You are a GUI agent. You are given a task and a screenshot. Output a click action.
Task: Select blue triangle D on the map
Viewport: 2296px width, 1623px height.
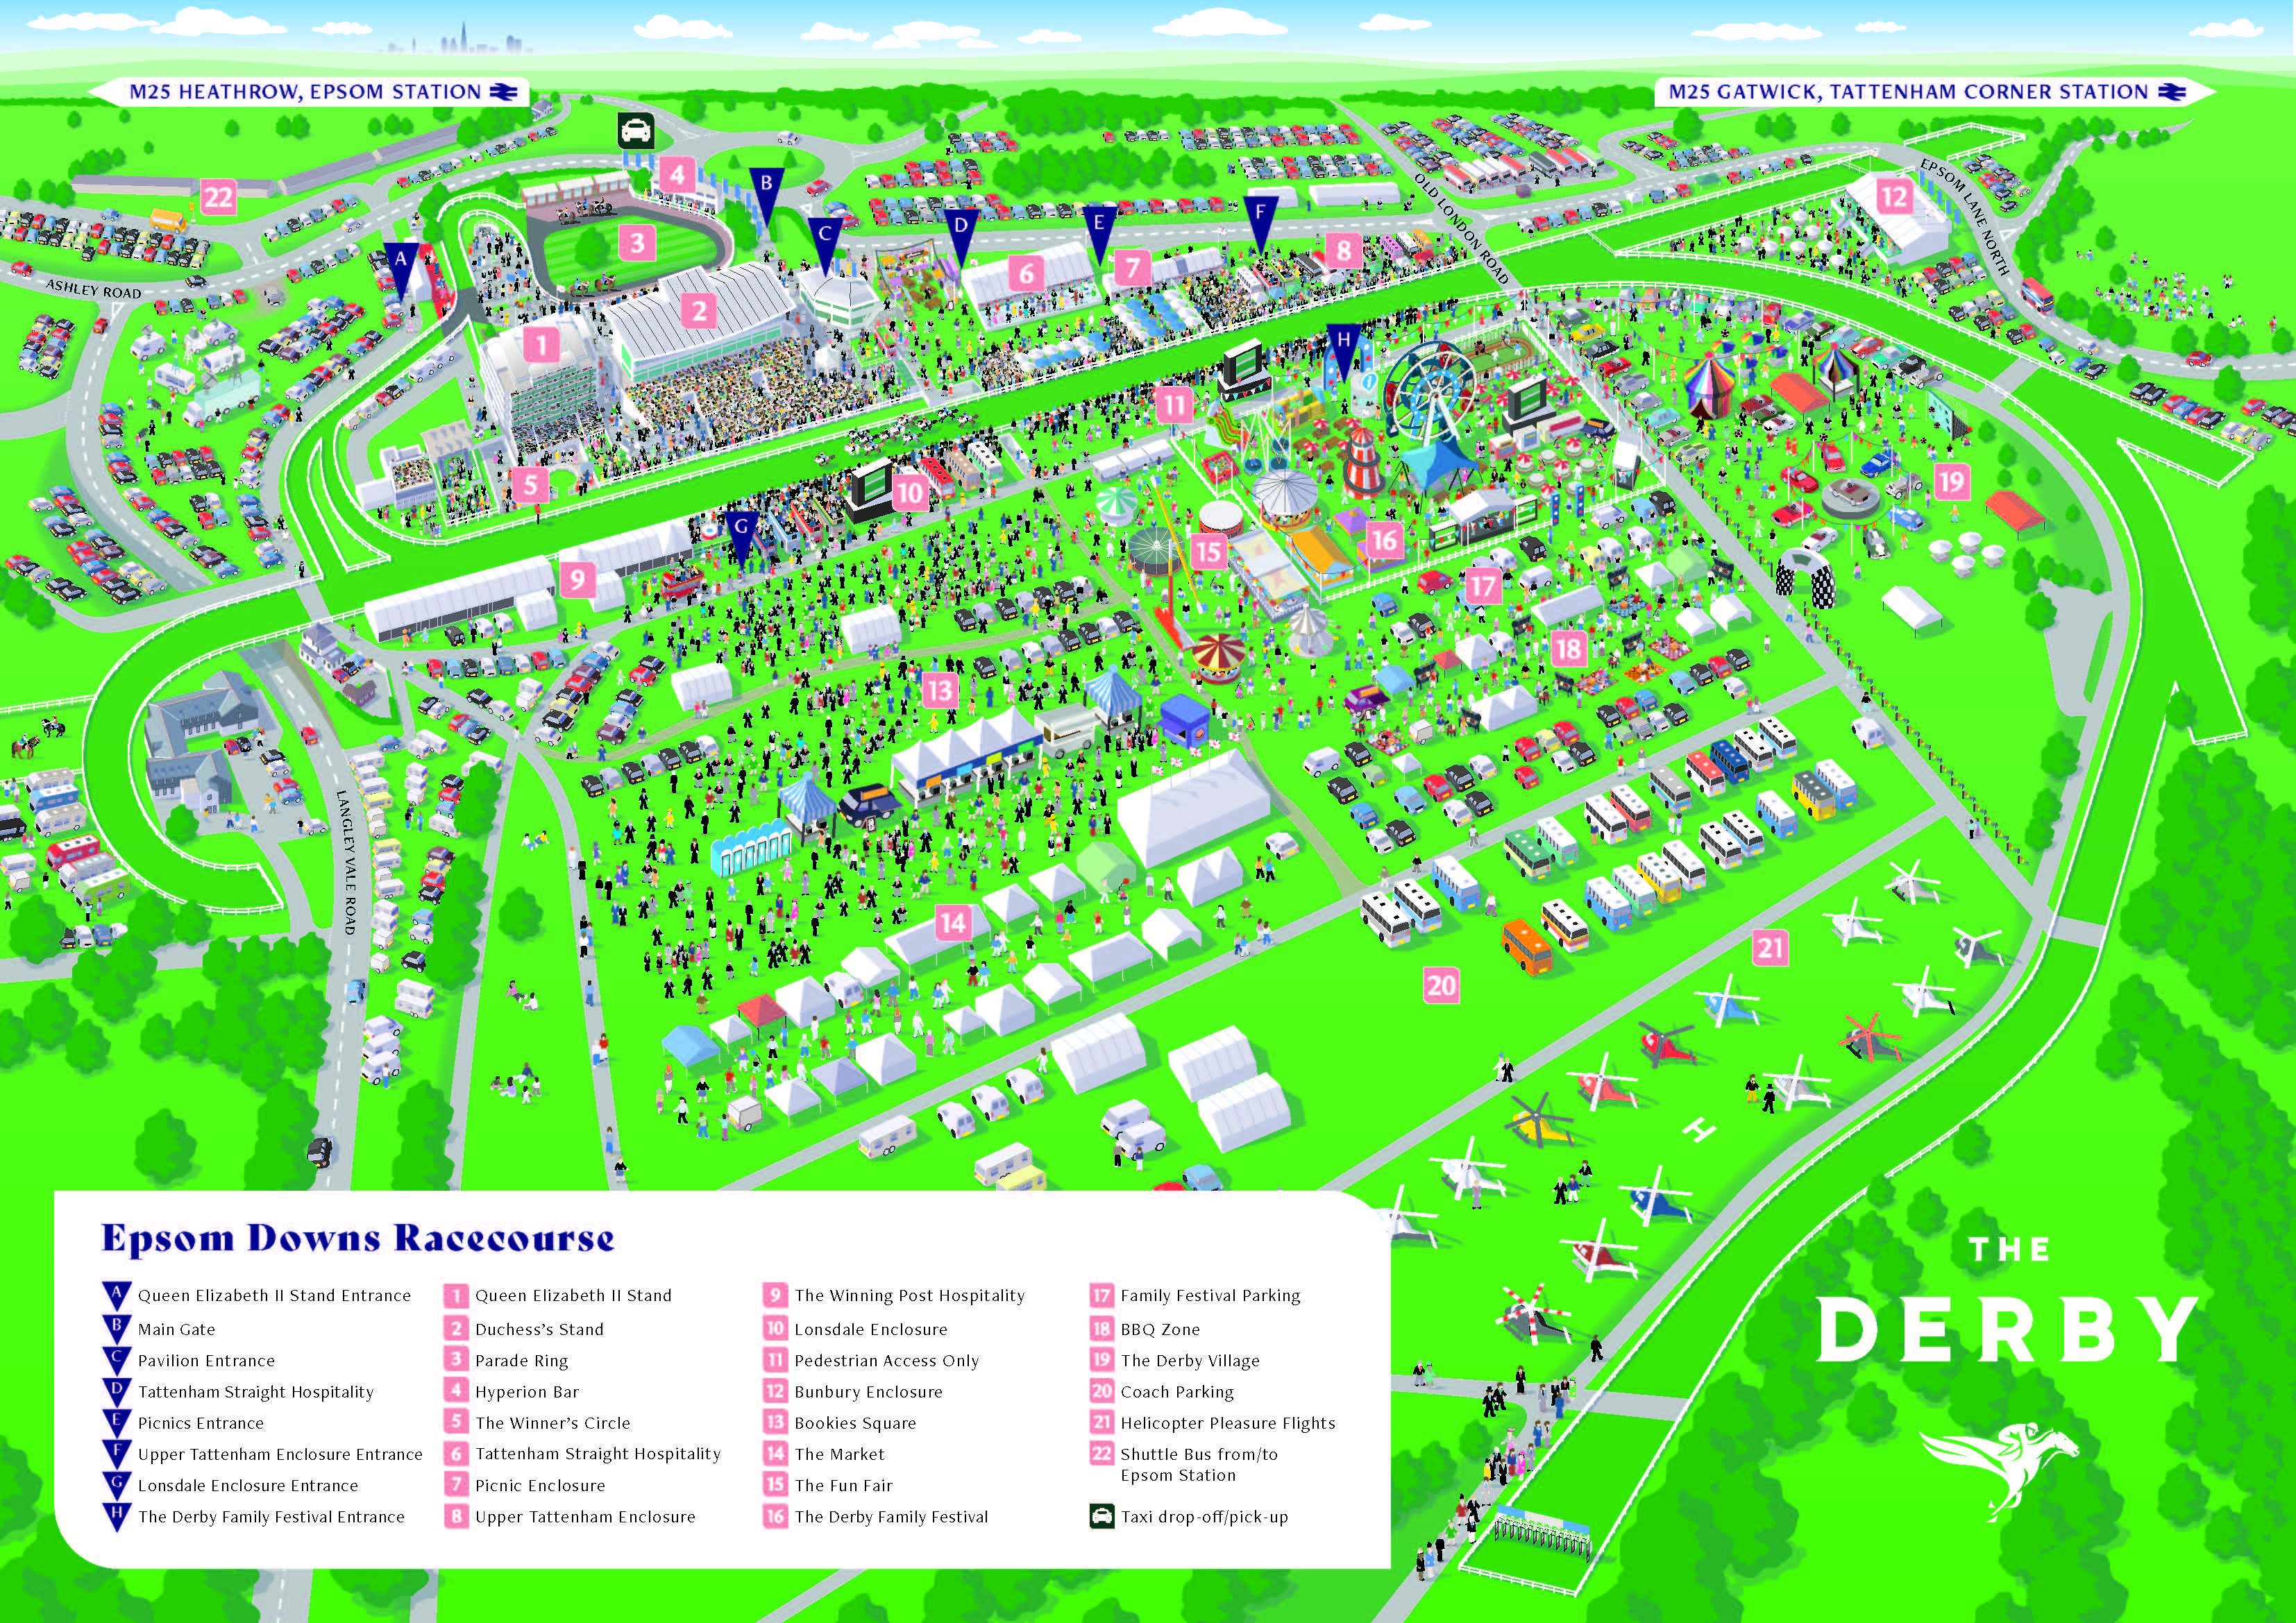click(x=960, y=237)
